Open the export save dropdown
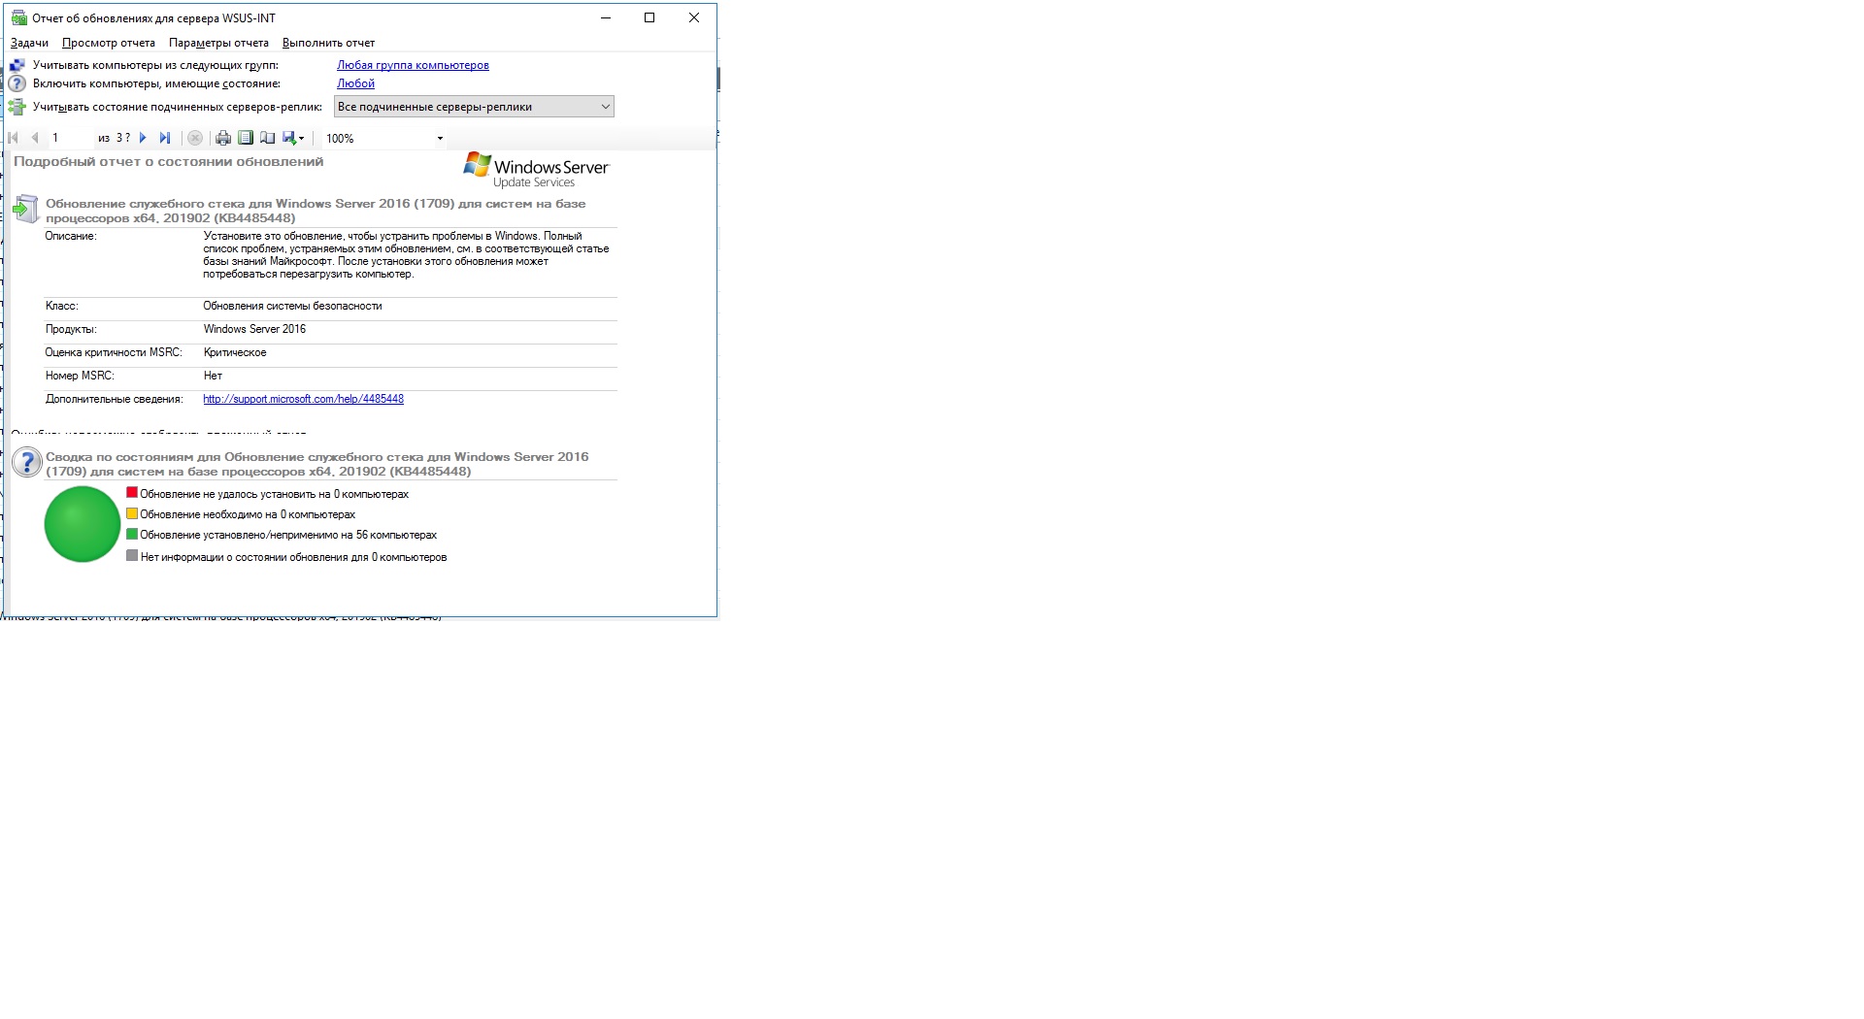1864x1019 pixels. pos(293,138)
